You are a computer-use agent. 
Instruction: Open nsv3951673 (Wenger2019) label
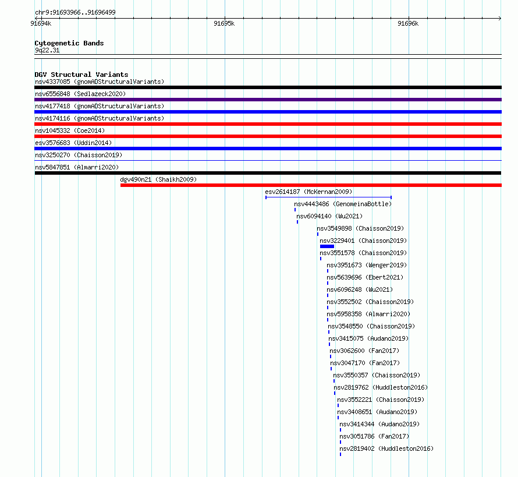[367, 265]
